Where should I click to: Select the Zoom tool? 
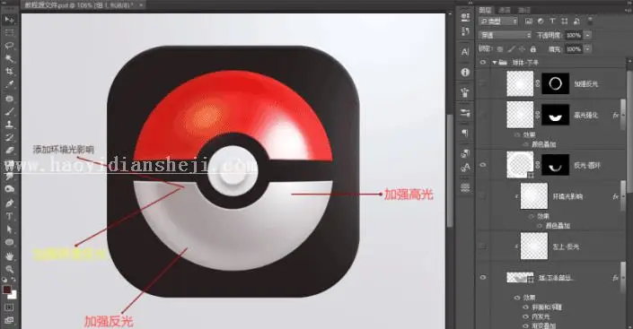[9, 269]
